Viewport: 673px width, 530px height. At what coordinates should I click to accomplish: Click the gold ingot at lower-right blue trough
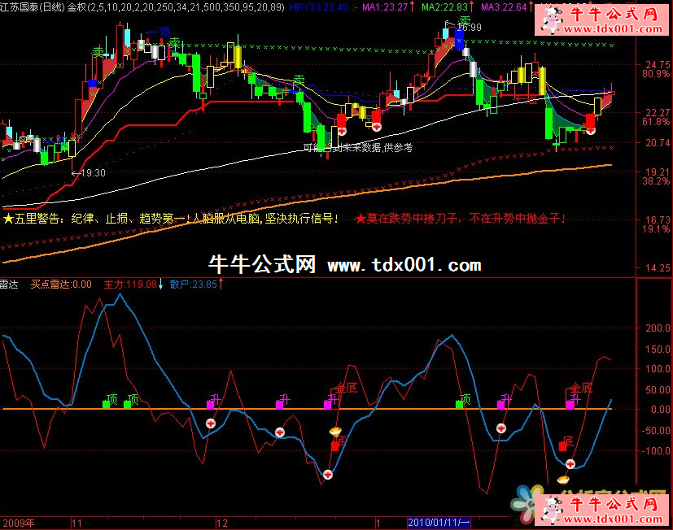click(562, 480)
